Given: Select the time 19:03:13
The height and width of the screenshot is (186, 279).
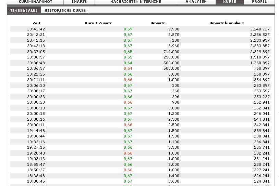Looking at the screenshot, I should (36, 159).
